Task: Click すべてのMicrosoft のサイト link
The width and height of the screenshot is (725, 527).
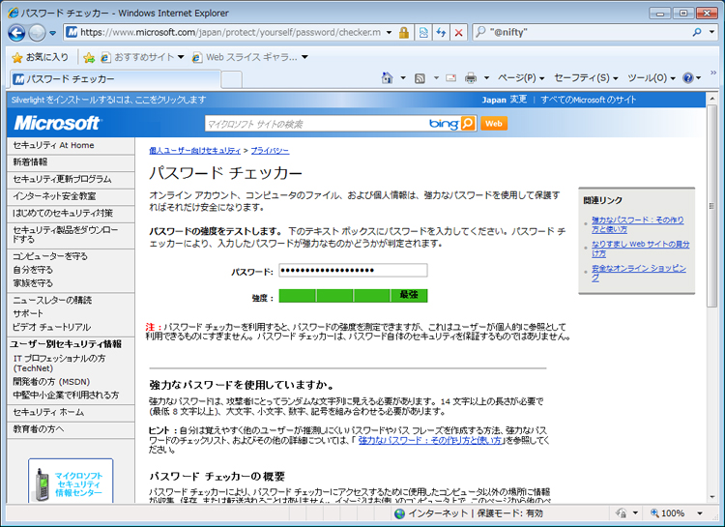Action: tap(588, 100)
